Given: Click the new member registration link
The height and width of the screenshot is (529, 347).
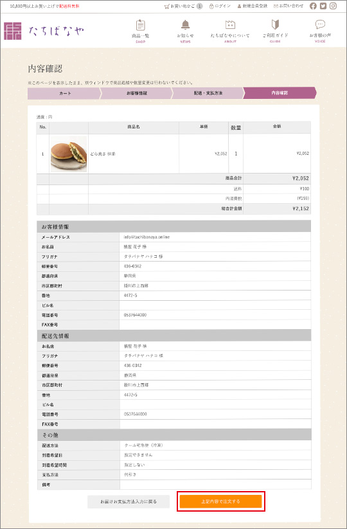Looking at the screenshot, I should (x=253, y=6).
